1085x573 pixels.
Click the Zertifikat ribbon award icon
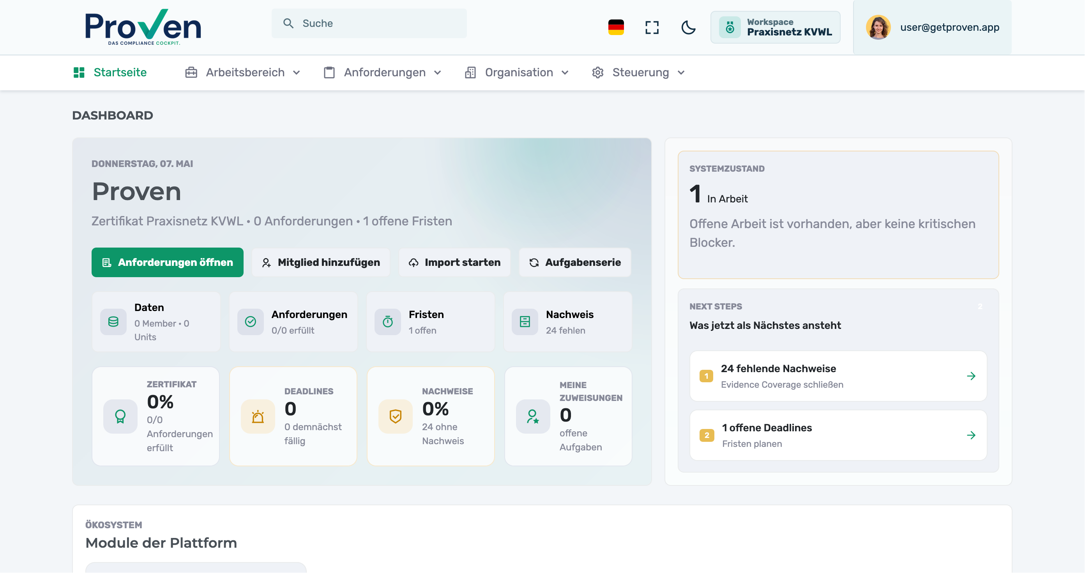point(120,417)
